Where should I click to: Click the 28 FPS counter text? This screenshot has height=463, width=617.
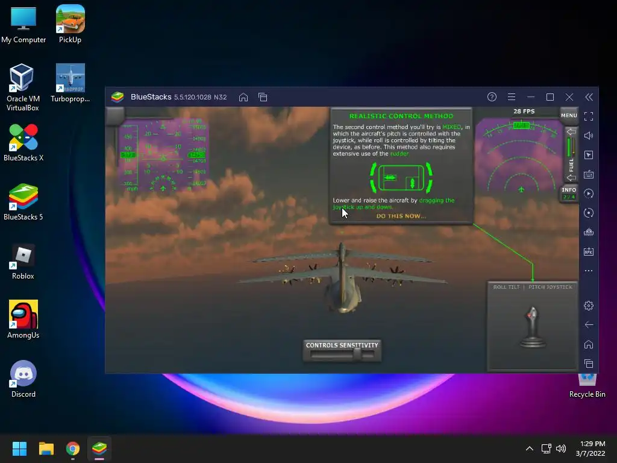[524, 112]
